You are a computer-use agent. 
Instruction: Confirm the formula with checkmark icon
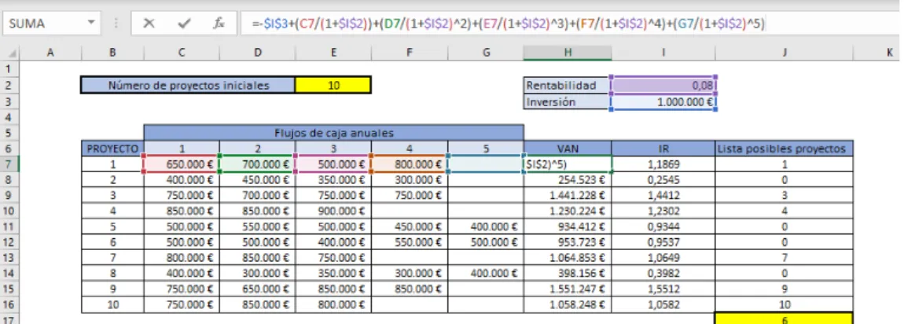coord(185,24)
